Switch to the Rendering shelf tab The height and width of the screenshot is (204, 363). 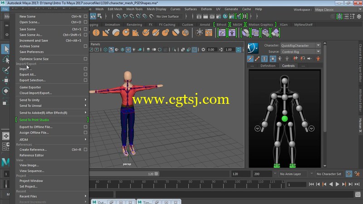tap(134, 24)
